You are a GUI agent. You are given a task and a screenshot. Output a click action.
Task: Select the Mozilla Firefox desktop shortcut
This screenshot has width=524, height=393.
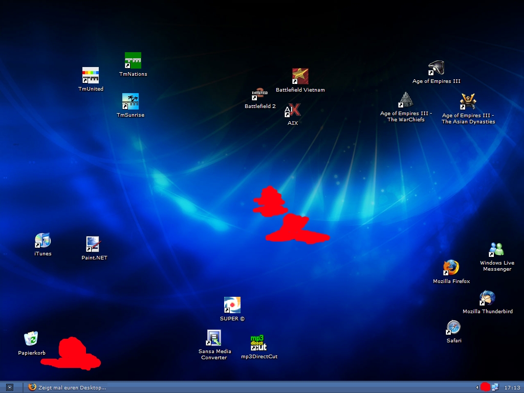451,267
